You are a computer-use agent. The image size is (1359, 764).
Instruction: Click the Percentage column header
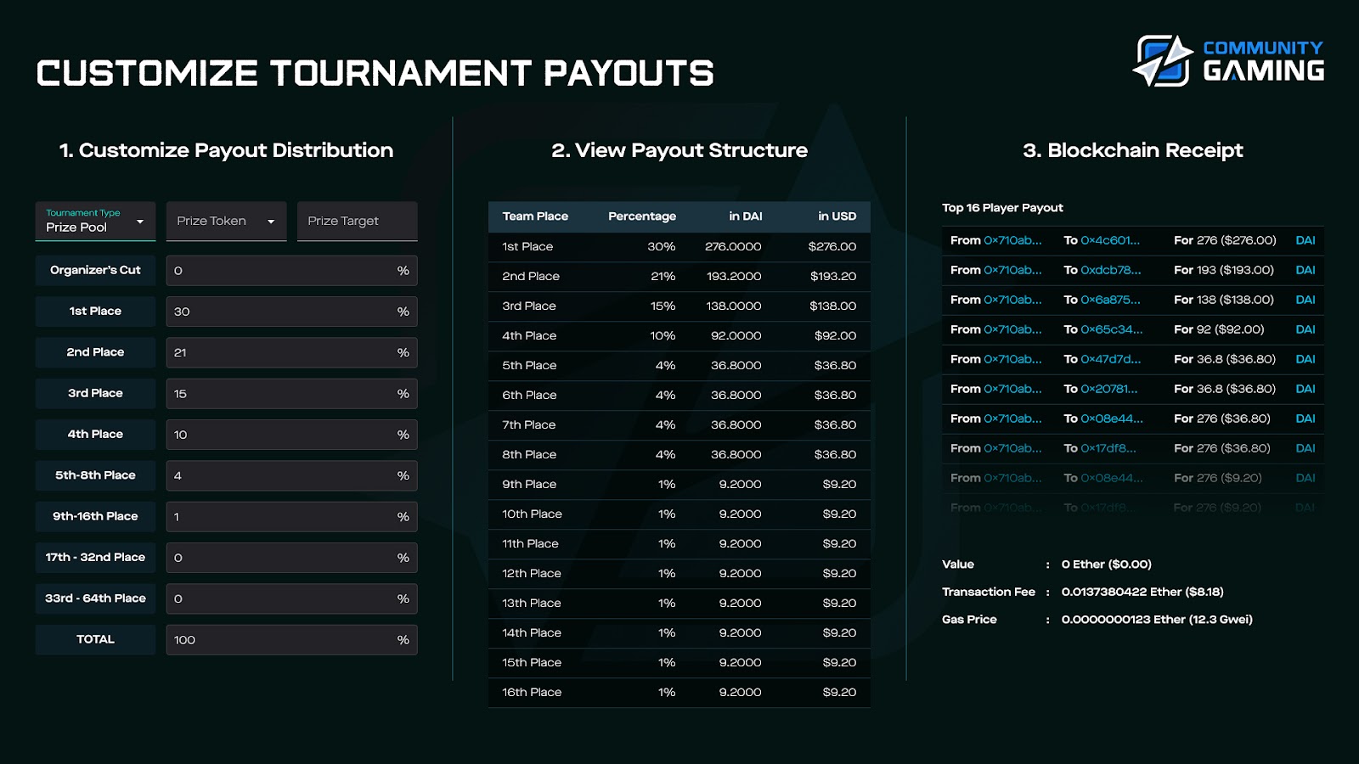[642, 216]
